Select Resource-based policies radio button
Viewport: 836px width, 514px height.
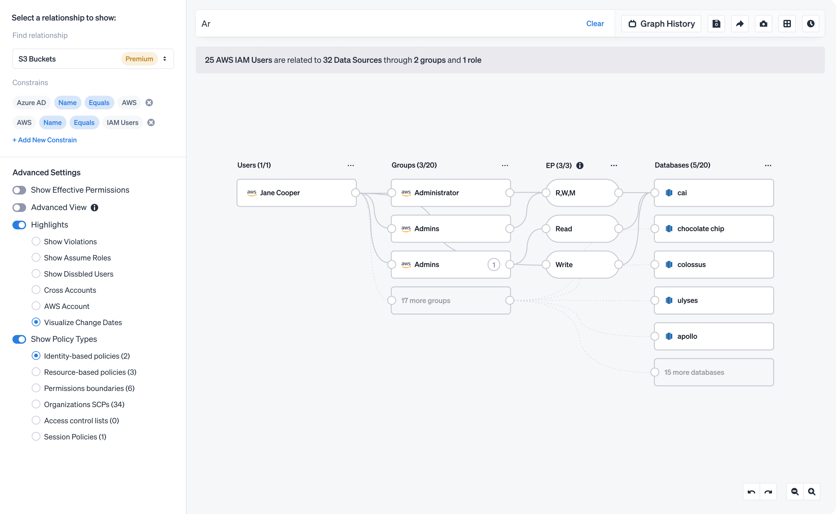[36, 372]
